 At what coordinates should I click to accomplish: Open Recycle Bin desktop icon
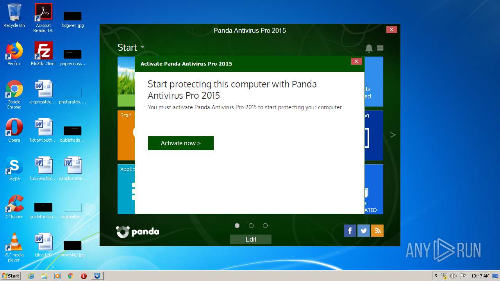tap(14, 16)
